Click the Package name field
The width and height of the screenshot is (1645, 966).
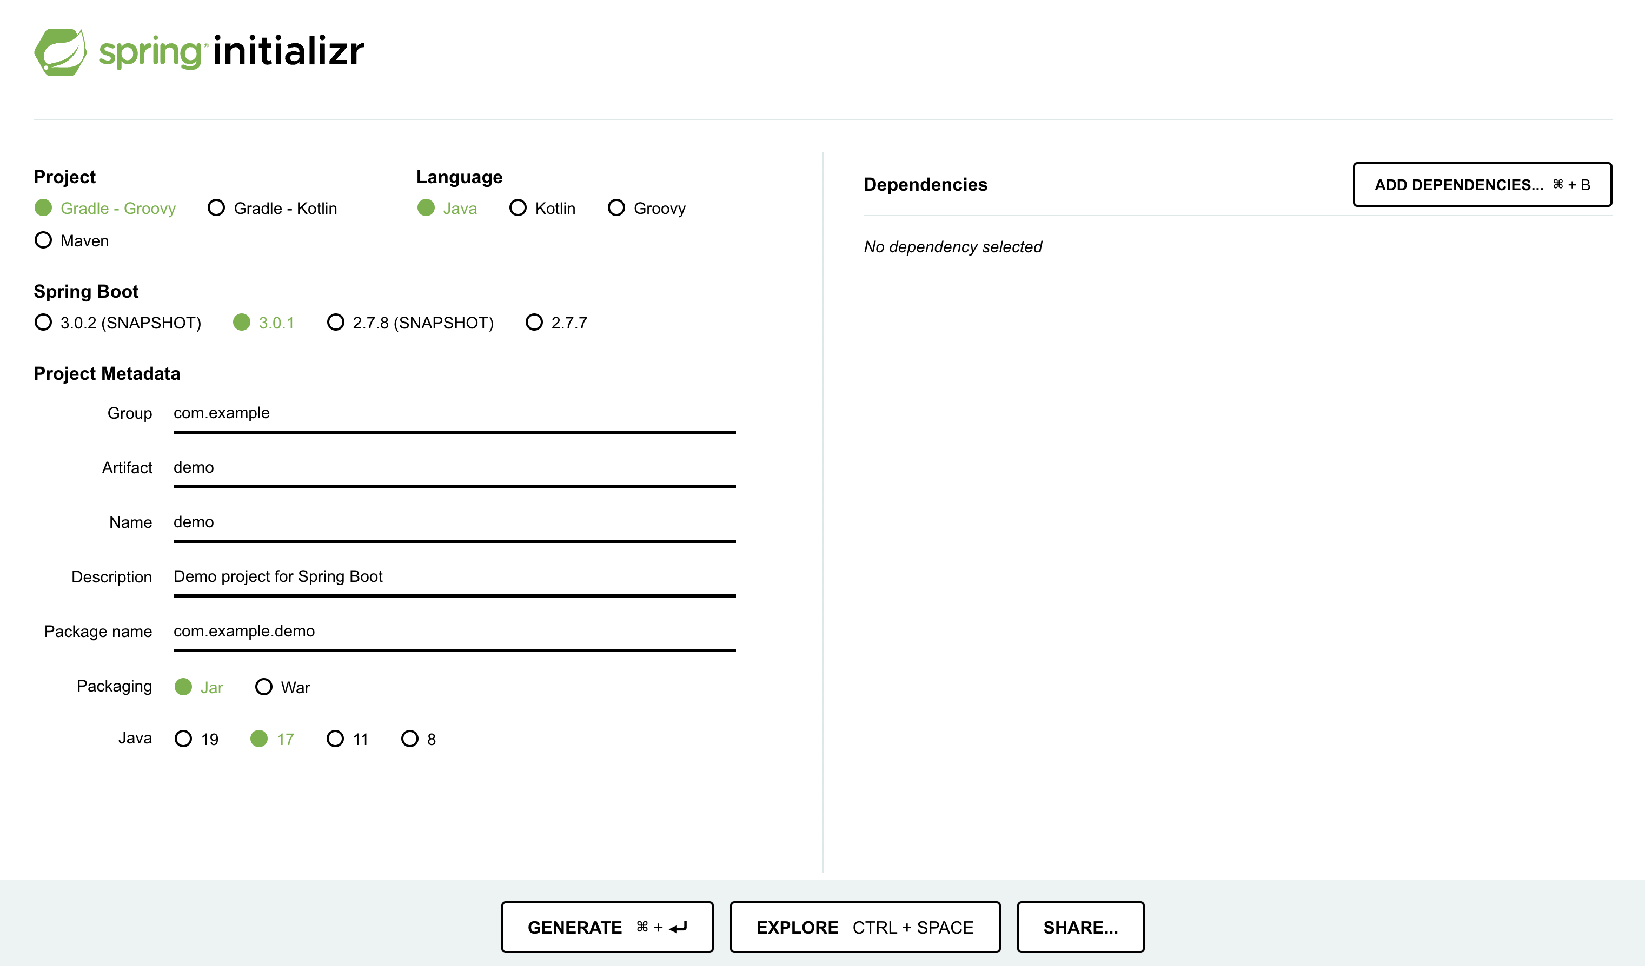[x=454, y=632]
